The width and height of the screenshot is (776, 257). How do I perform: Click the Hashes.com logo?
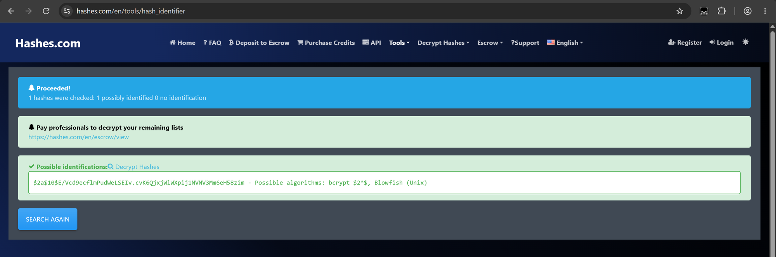coord(48,43)
